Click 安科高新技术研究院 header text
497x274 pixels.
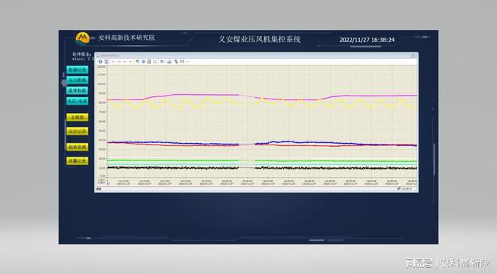tap(127, 38)
